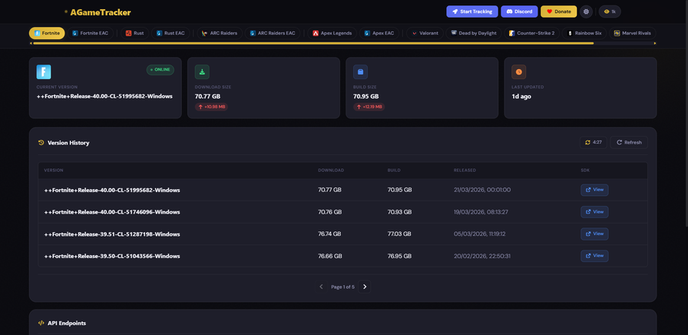Click the settings gear icon in header
The width and height of the screenshot is (688, 335).
pyautogui.click(x=587, y=12)
